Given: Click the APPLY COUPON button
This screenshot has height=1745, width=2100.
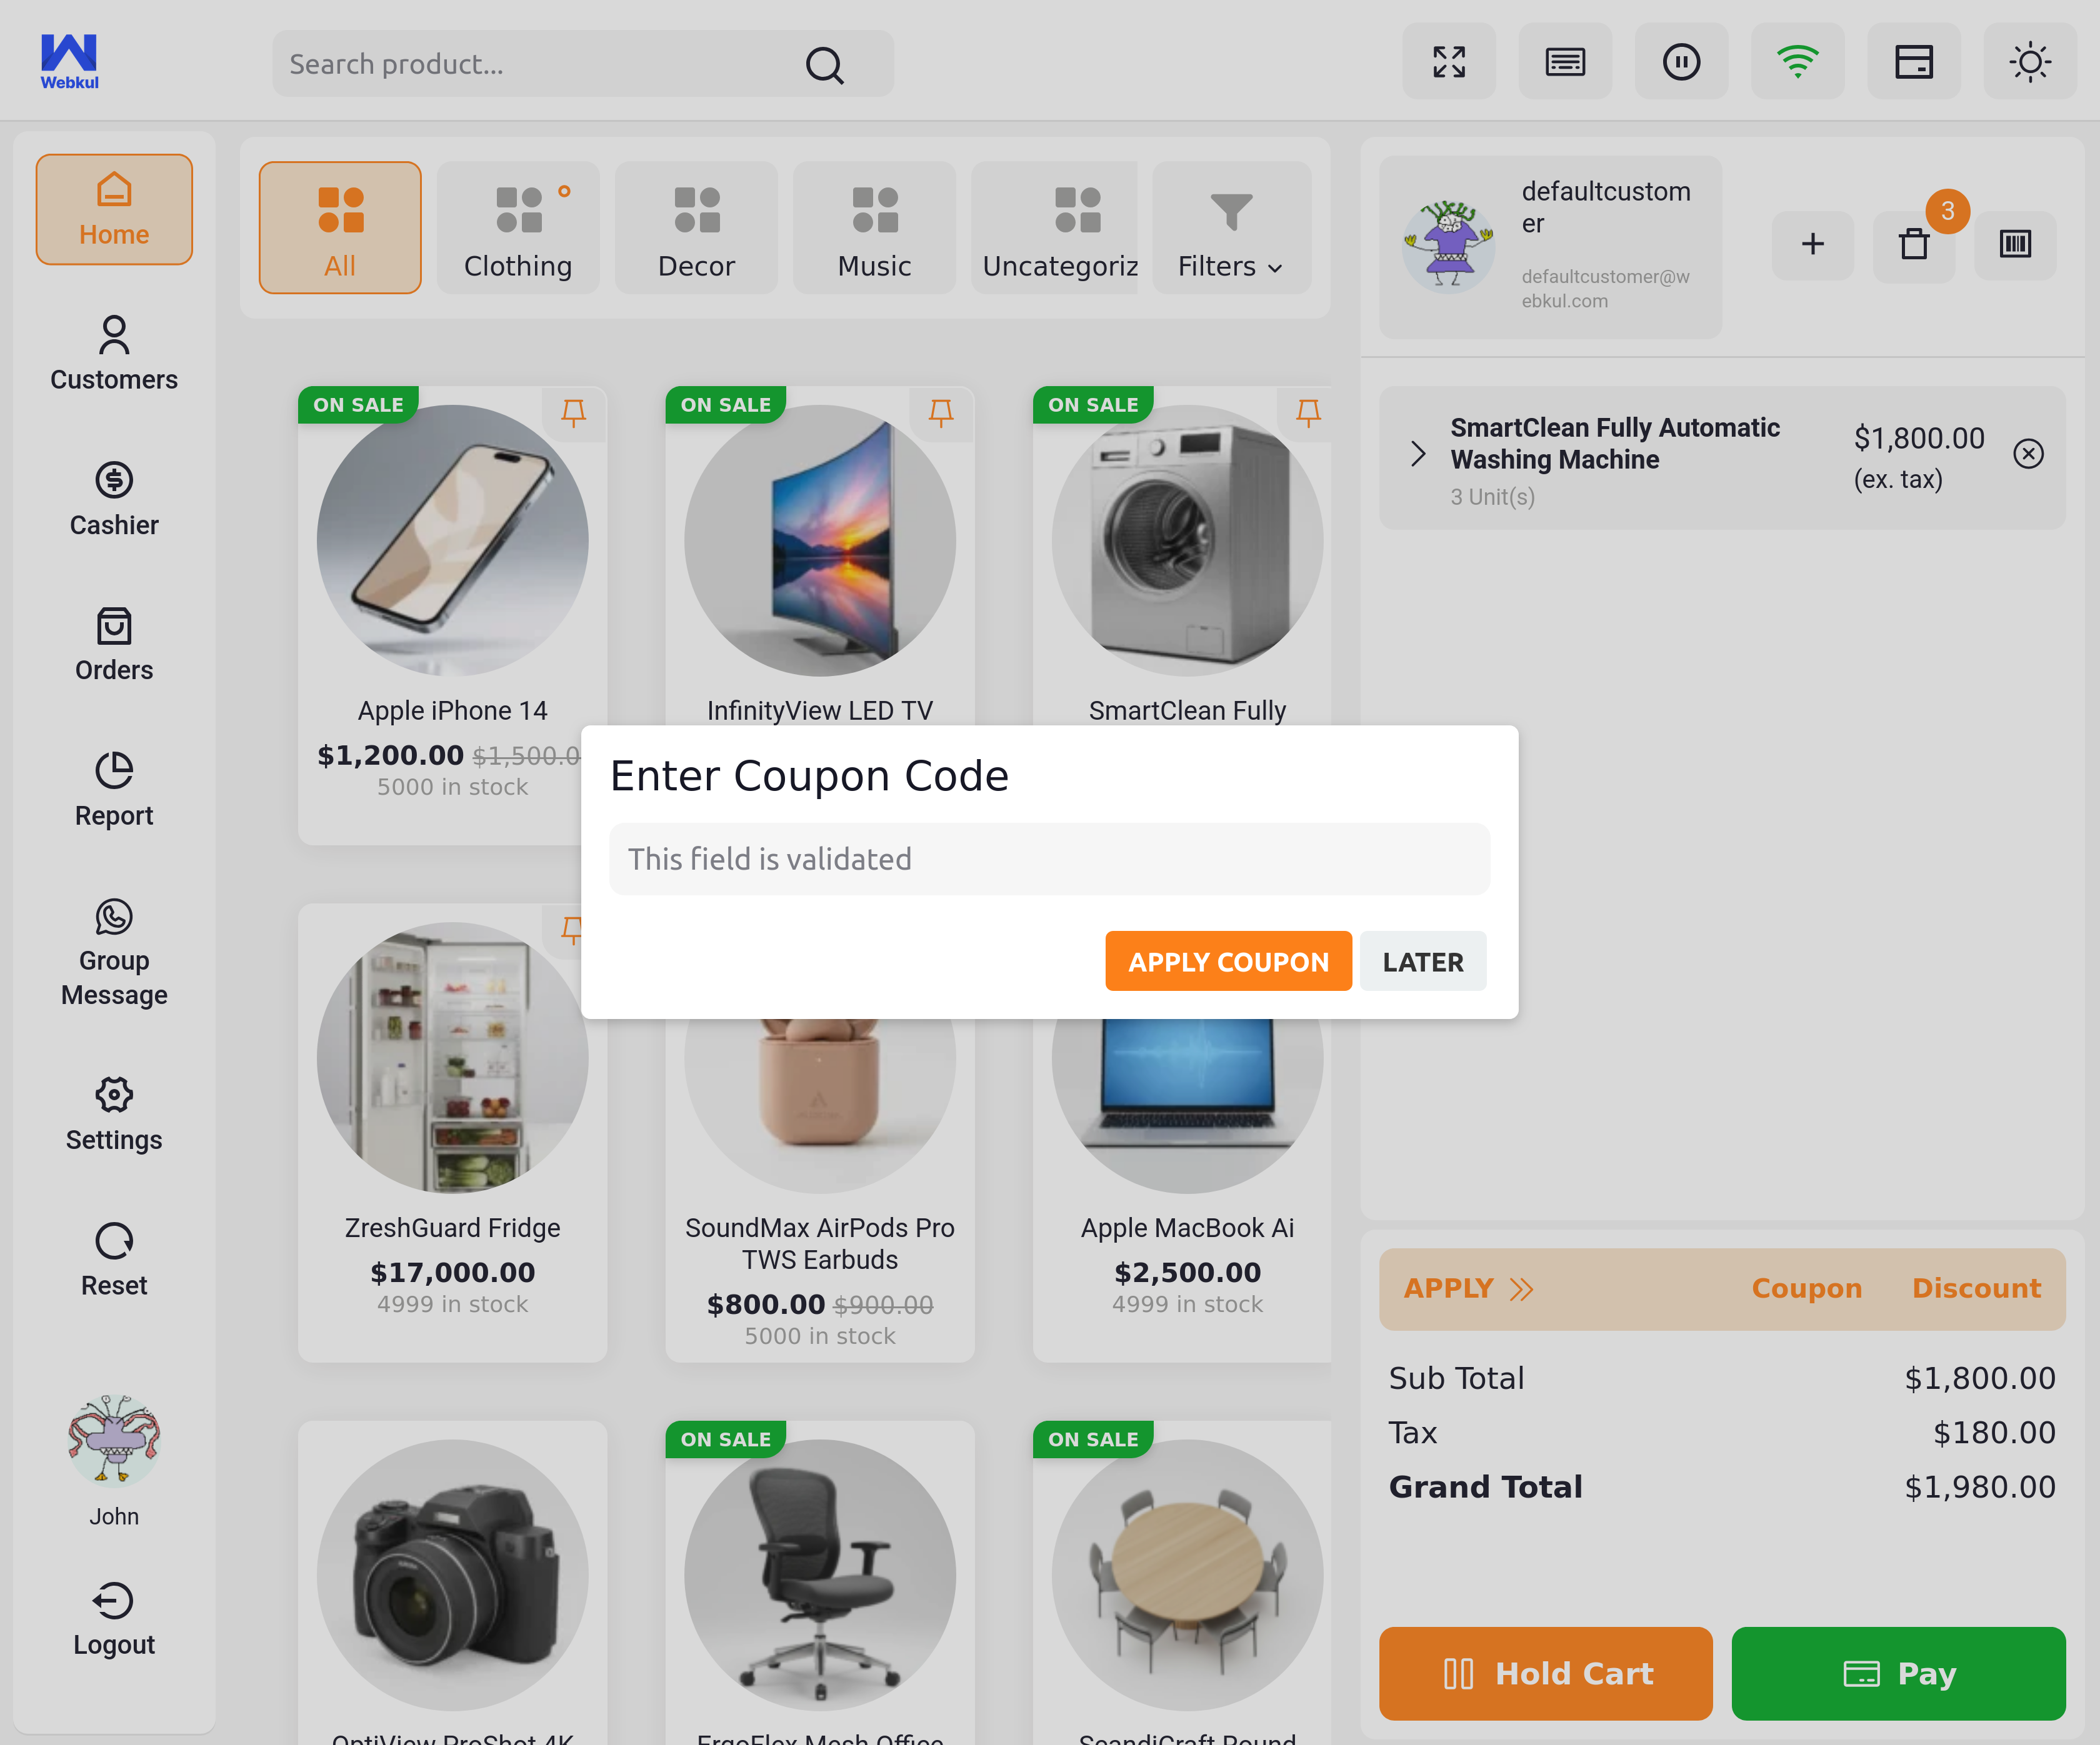Looking at the screenshot, I should click(x=1228, y=962).
